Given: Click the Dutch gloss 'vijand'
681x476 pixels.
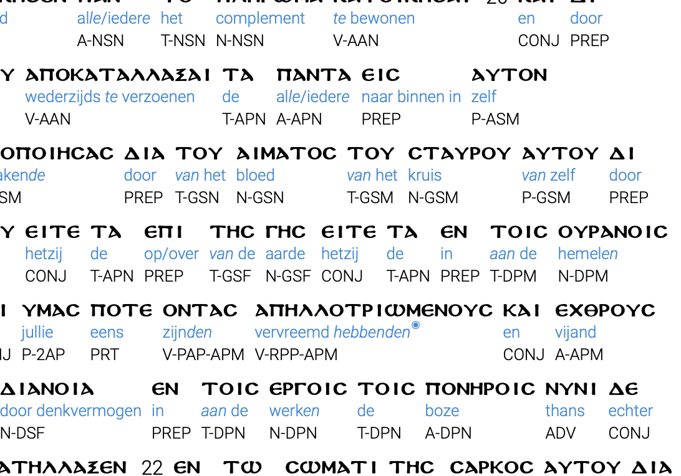Looking at the screenshot, I should coord(576,333).
